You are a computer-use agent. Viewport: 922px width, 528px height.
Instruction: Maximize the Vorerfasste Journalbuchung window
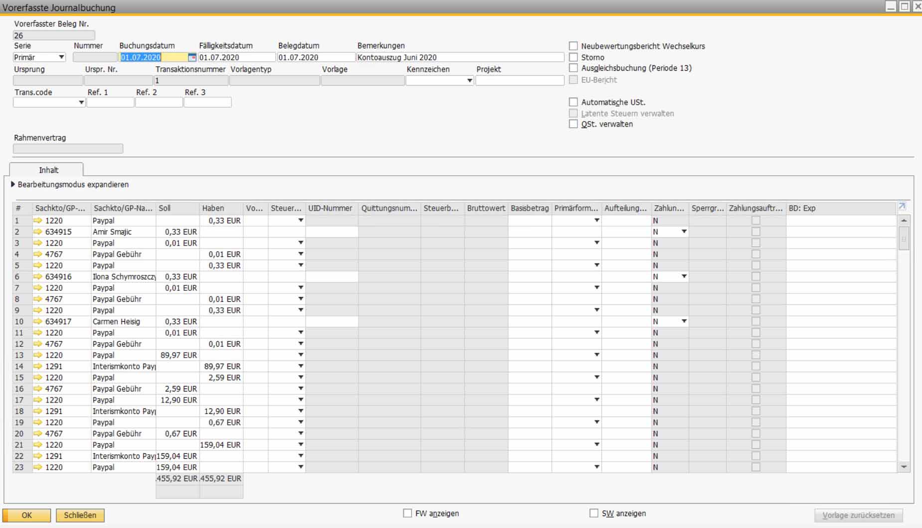coord(904,6)
